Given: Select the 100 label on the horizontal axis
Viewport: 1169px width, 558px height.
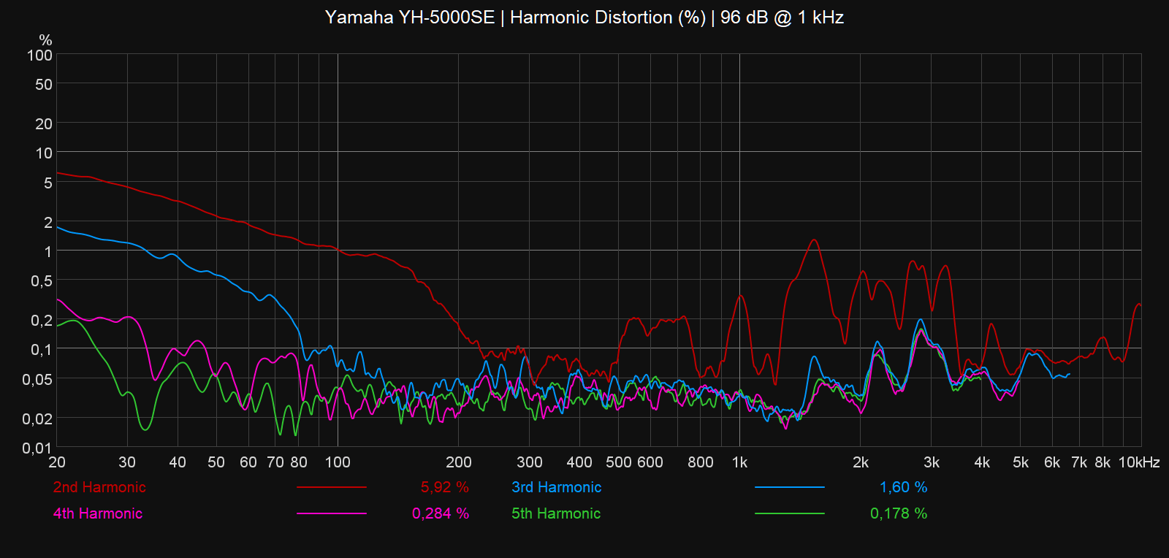Looking at the screenshot, I should pyautogui.click(x=338, y=462).
